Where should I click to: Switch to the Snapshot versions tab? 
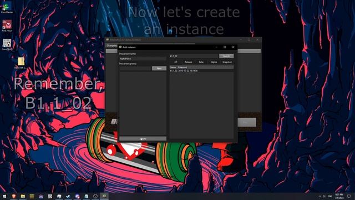pyautogui.click(x=227, y=62)
